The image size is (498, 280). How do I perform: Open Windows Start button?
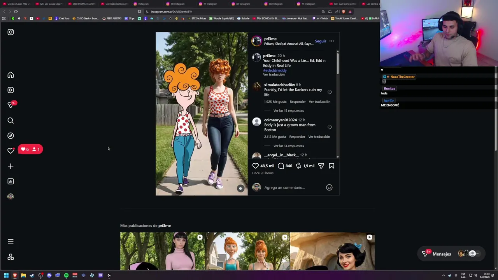pyautogui.click(x=6, y=275)
